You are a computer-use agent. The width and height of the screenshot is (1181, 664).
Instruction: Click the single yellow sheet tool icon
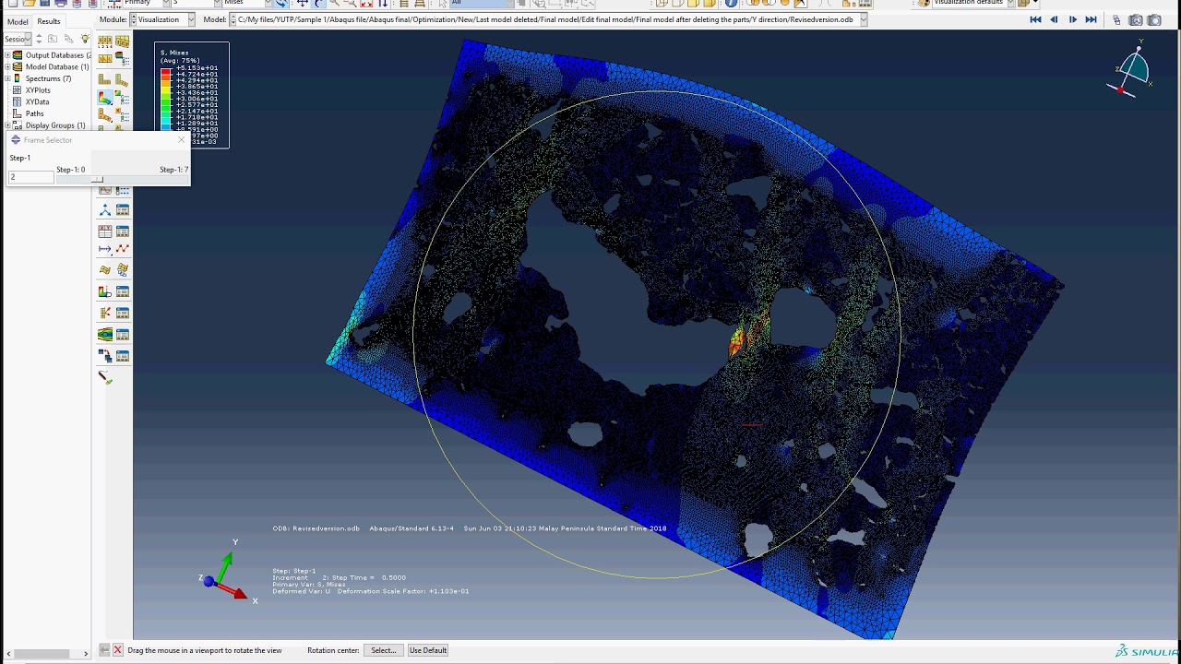tap(105, 269)
